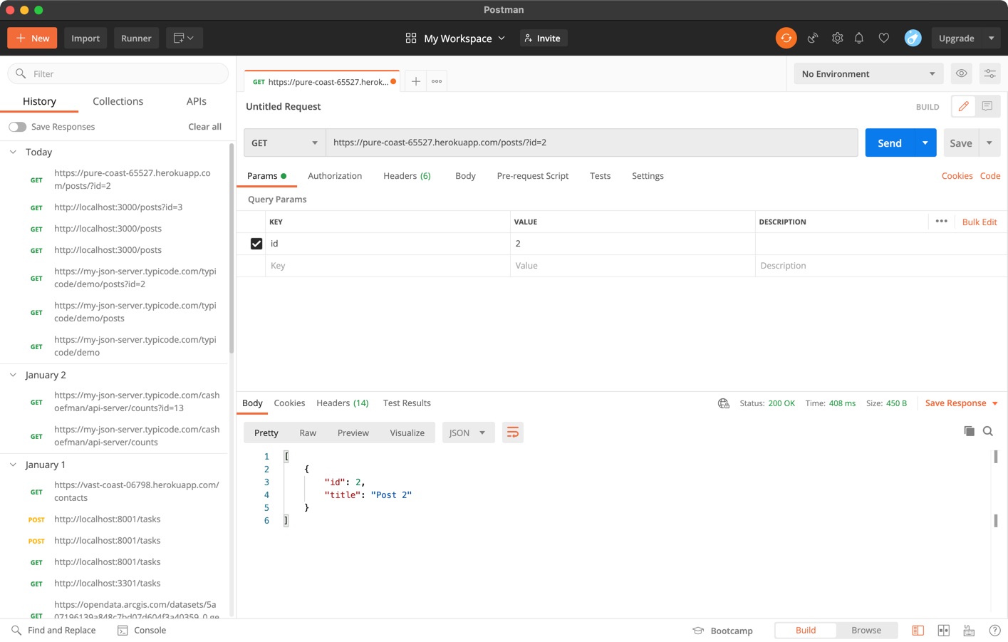Click the network globe icon near Status
The height and width of the screenshot is (642, 1008).
[x=724, y=403]
